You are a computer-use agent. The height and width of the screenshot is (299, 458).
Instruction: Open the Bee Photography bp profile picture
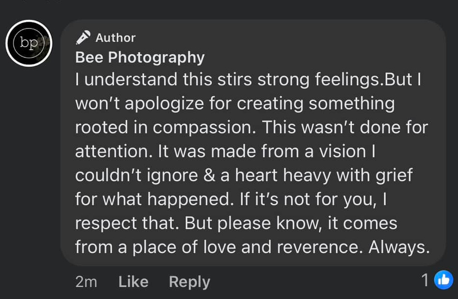coord(29,43)
